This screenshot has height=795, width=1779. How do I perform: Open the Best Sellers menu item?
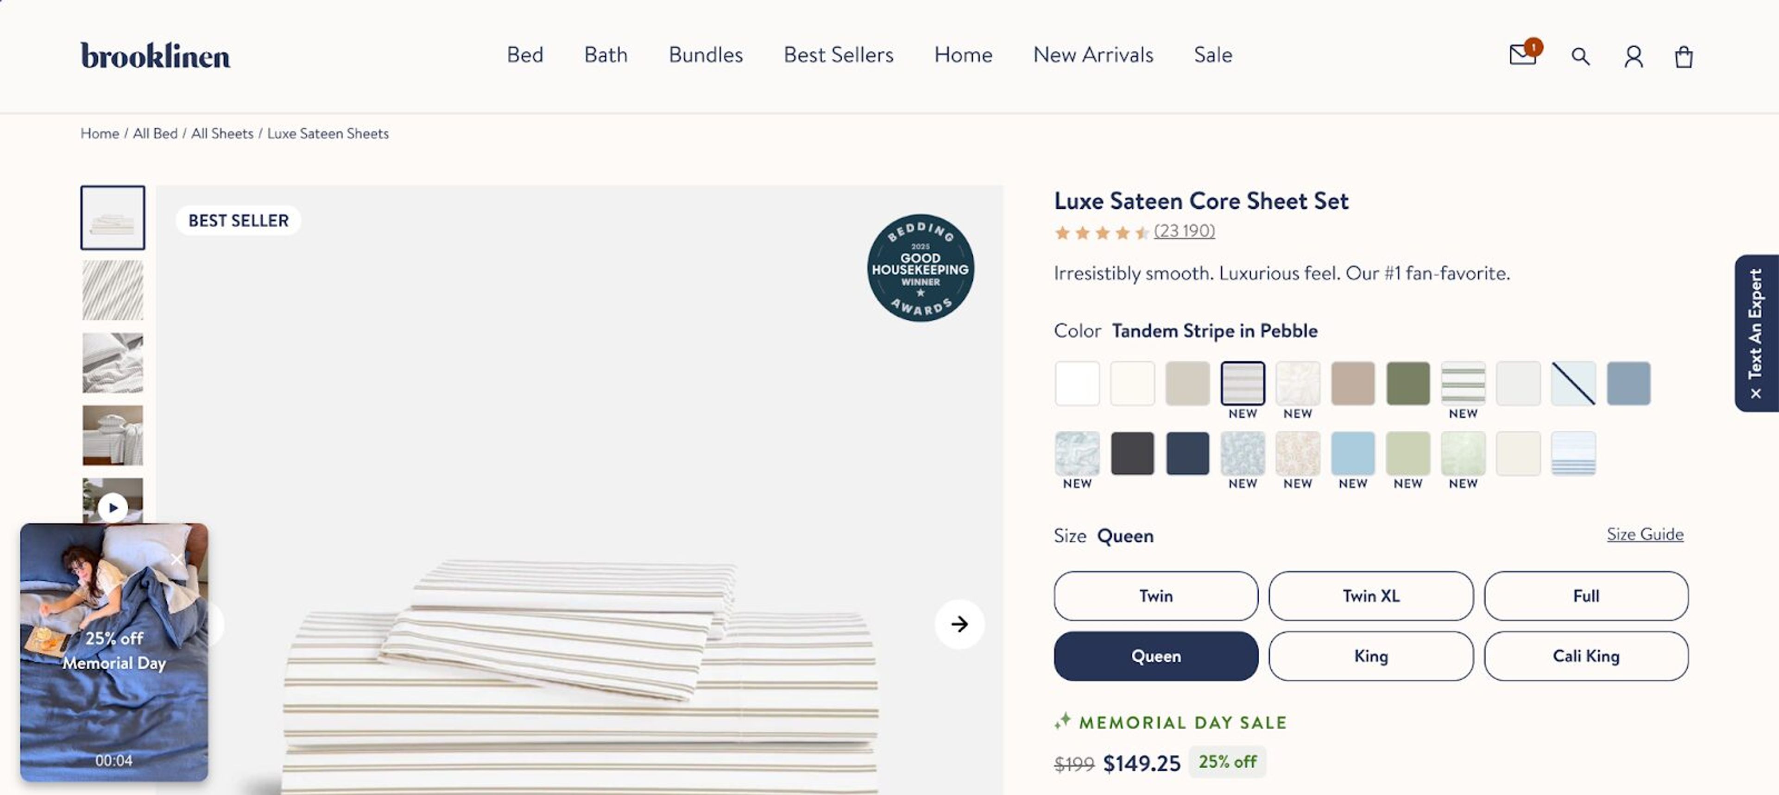point(838,55)
